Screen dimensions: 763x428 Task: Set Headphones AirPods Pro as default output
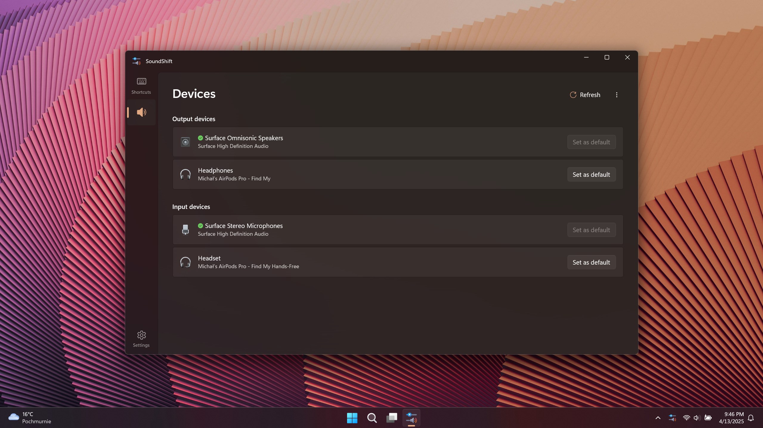pos(591,174)
